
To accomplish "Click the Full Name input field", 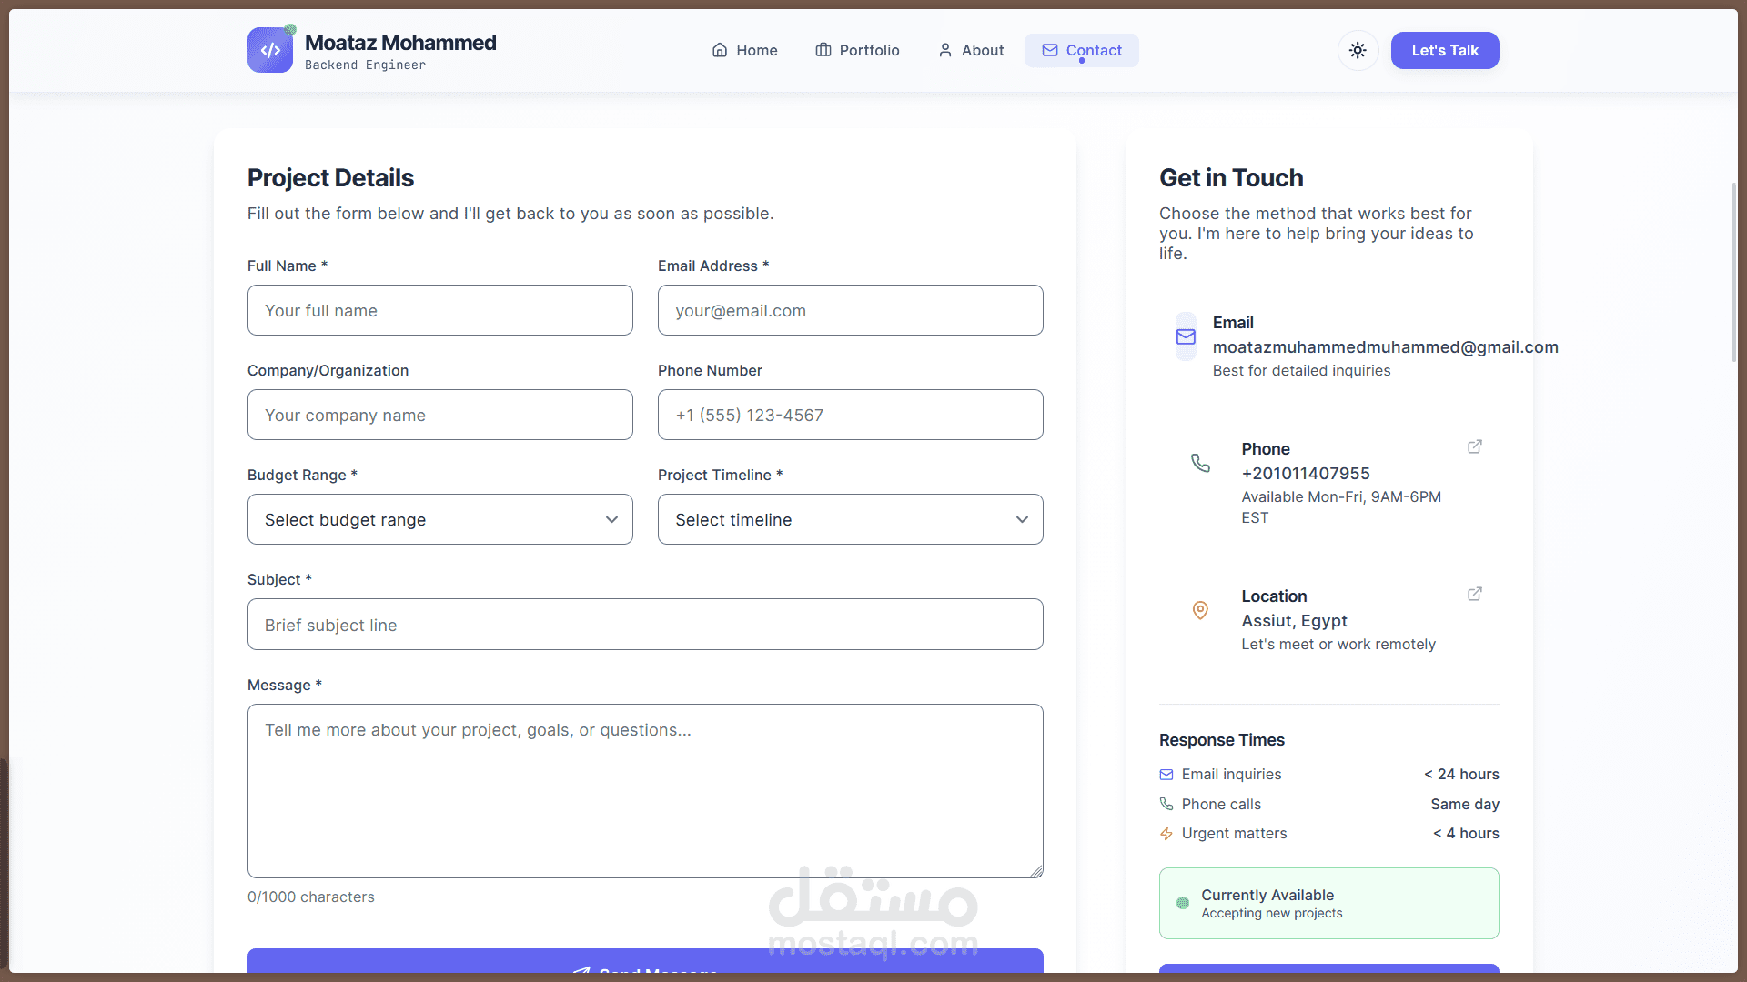I will pyautogui.click(x=439, y=310).
